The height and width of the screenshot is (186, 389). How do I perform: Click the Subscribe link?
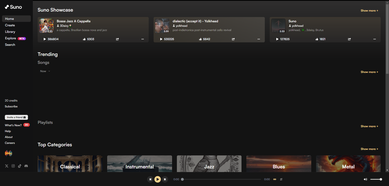[11, 106]
